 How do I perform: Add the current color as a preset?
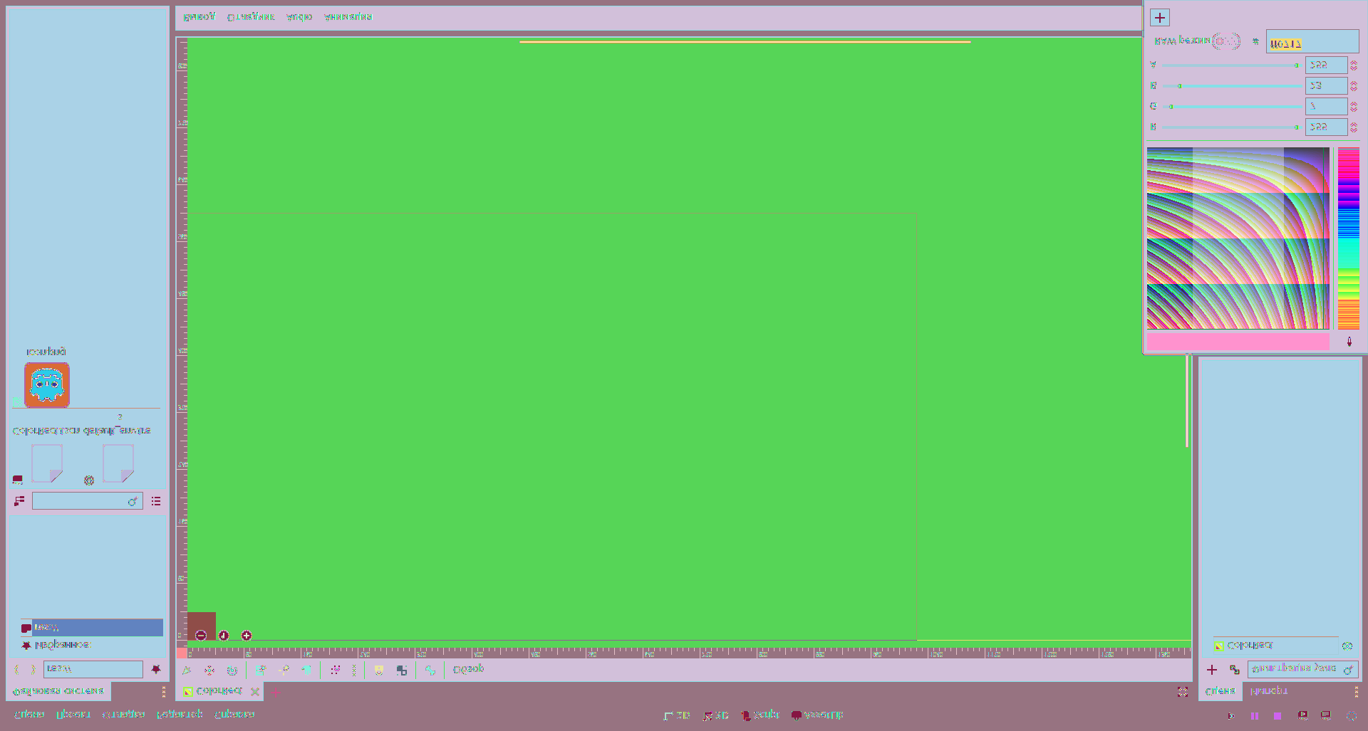coord(1160,18)
